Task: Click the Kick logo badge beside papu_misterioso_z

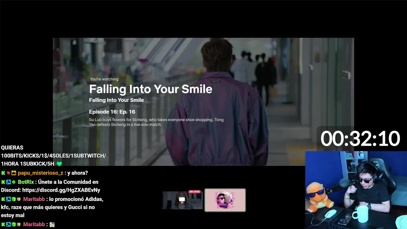Action: point(3,173)
